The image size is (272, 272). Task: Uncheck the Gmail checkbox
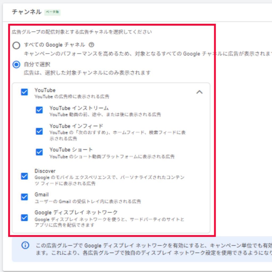pos(24,197)
